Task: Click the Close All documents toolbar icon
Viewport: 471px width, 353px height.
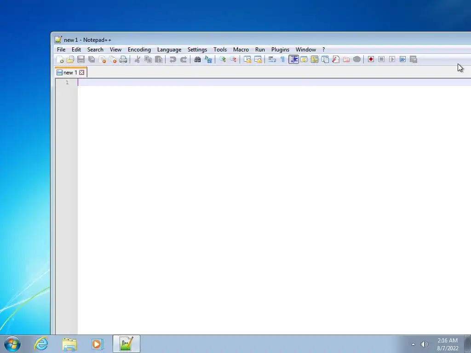Action: (x=113, y=59)
